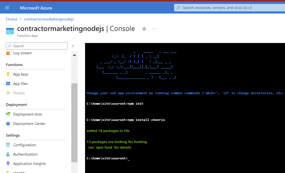Collapse the sidebar with the double chevron
Image resolution: width=285 pixels, height=173 pixels.
coord(73,46)
